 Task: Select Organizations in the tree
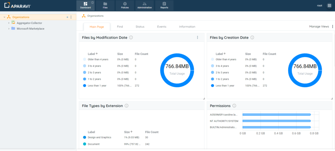point(21,17)
